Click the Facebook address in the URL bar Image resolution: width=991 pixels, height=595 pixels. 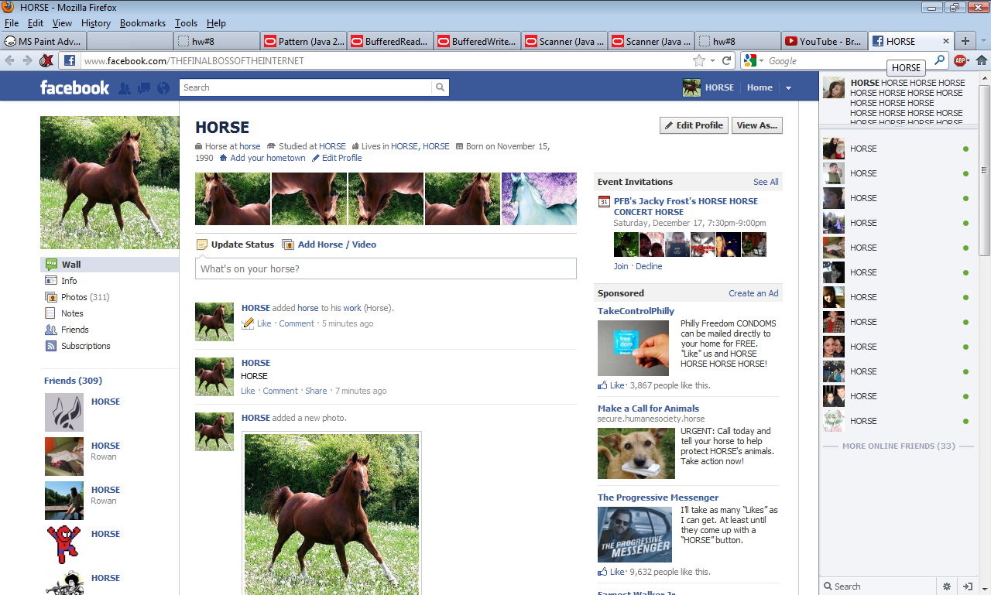pyautogui.click(x=194, y=60)
